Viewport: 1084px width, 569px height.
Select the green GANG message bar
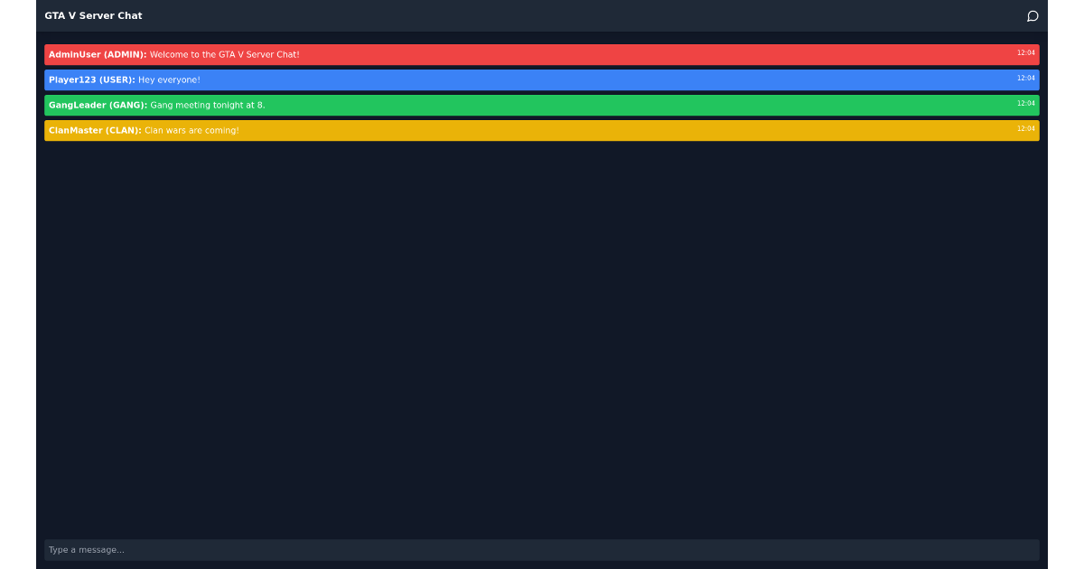click(x=542, y=105)
